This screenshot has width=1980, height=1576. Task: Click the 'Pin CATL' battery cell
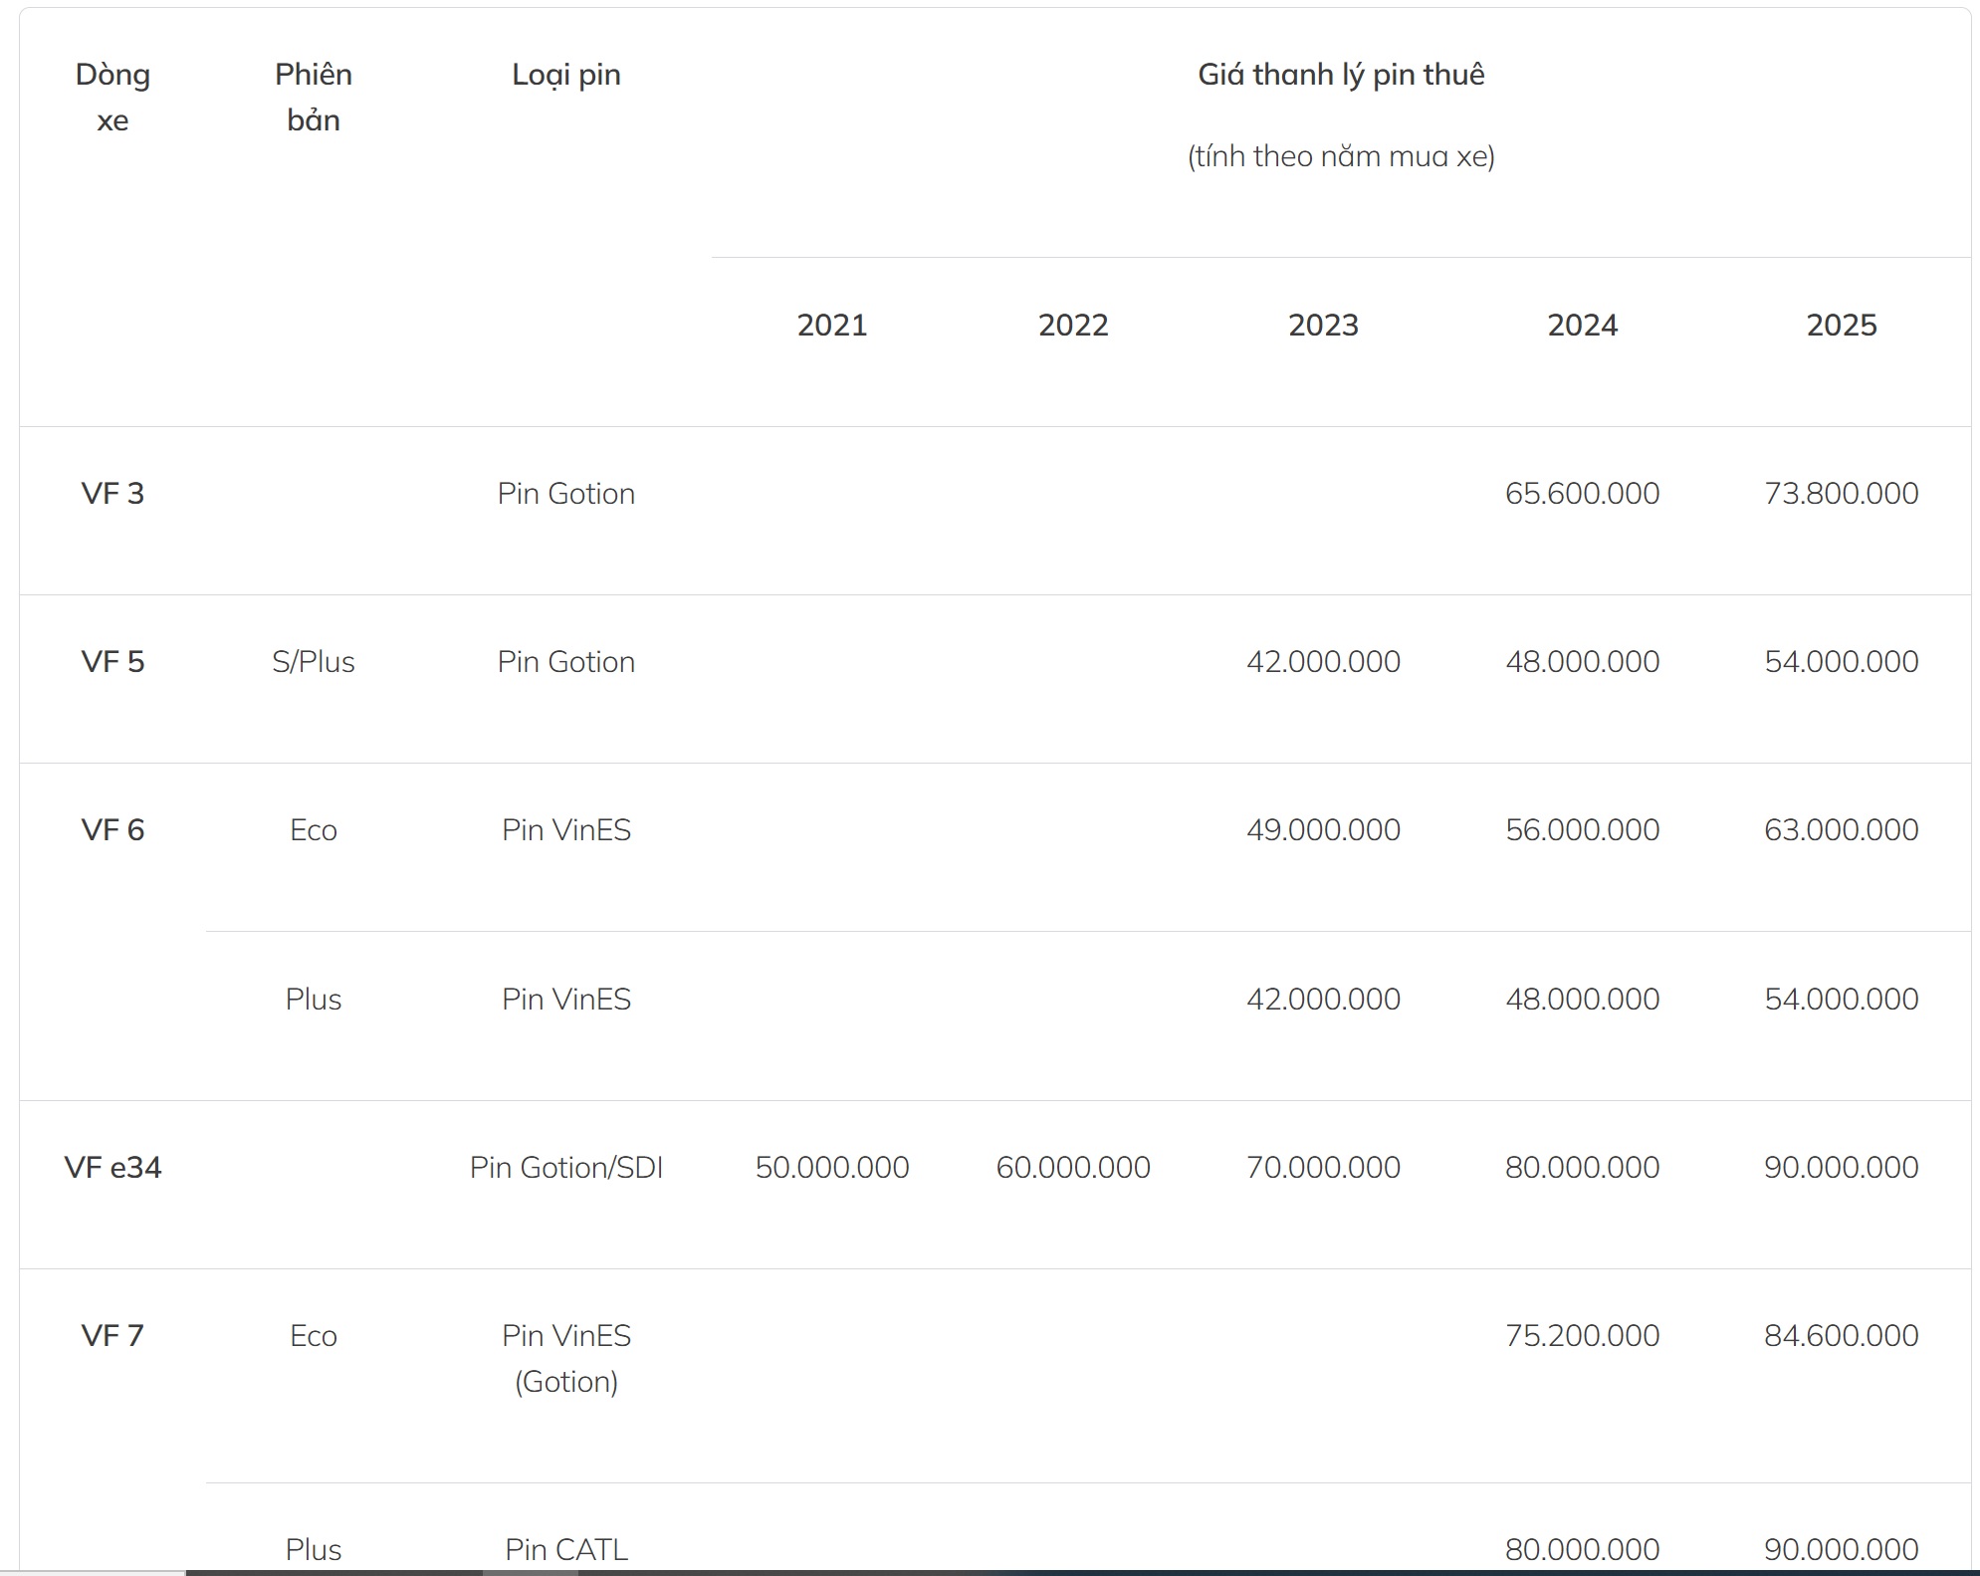click(565, 1549)
